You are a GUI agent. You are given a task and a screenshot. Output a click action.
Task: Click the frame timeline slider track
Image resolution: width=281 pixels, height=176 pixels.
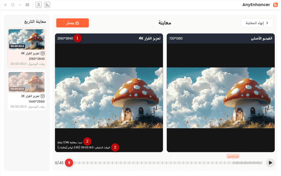169,163
